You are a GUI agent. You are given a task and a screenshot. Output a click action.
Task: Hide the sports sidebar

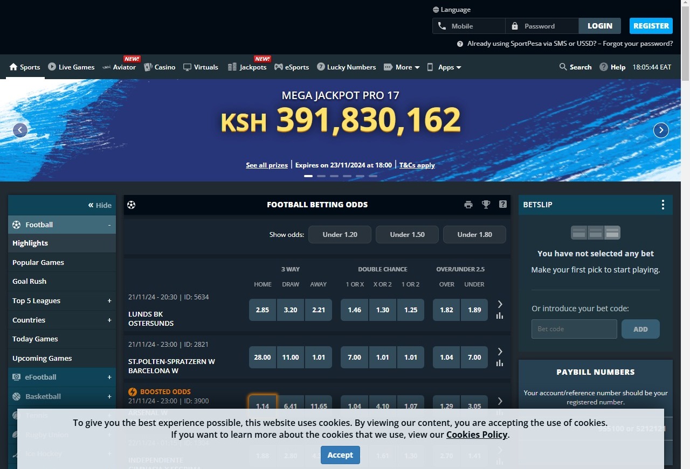point(100,205)
